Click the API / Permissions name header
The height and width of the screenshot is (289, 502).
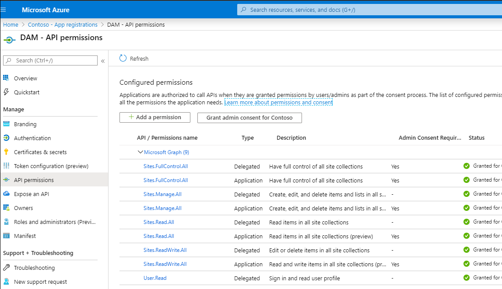167,138
